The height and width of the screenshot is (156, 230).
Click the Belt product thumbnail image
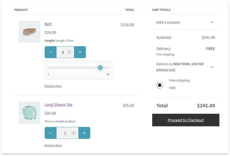[x=29, y=32]
